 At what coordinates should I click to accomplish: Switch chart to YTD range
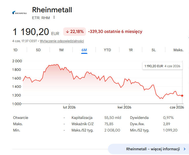coord(107,50)
